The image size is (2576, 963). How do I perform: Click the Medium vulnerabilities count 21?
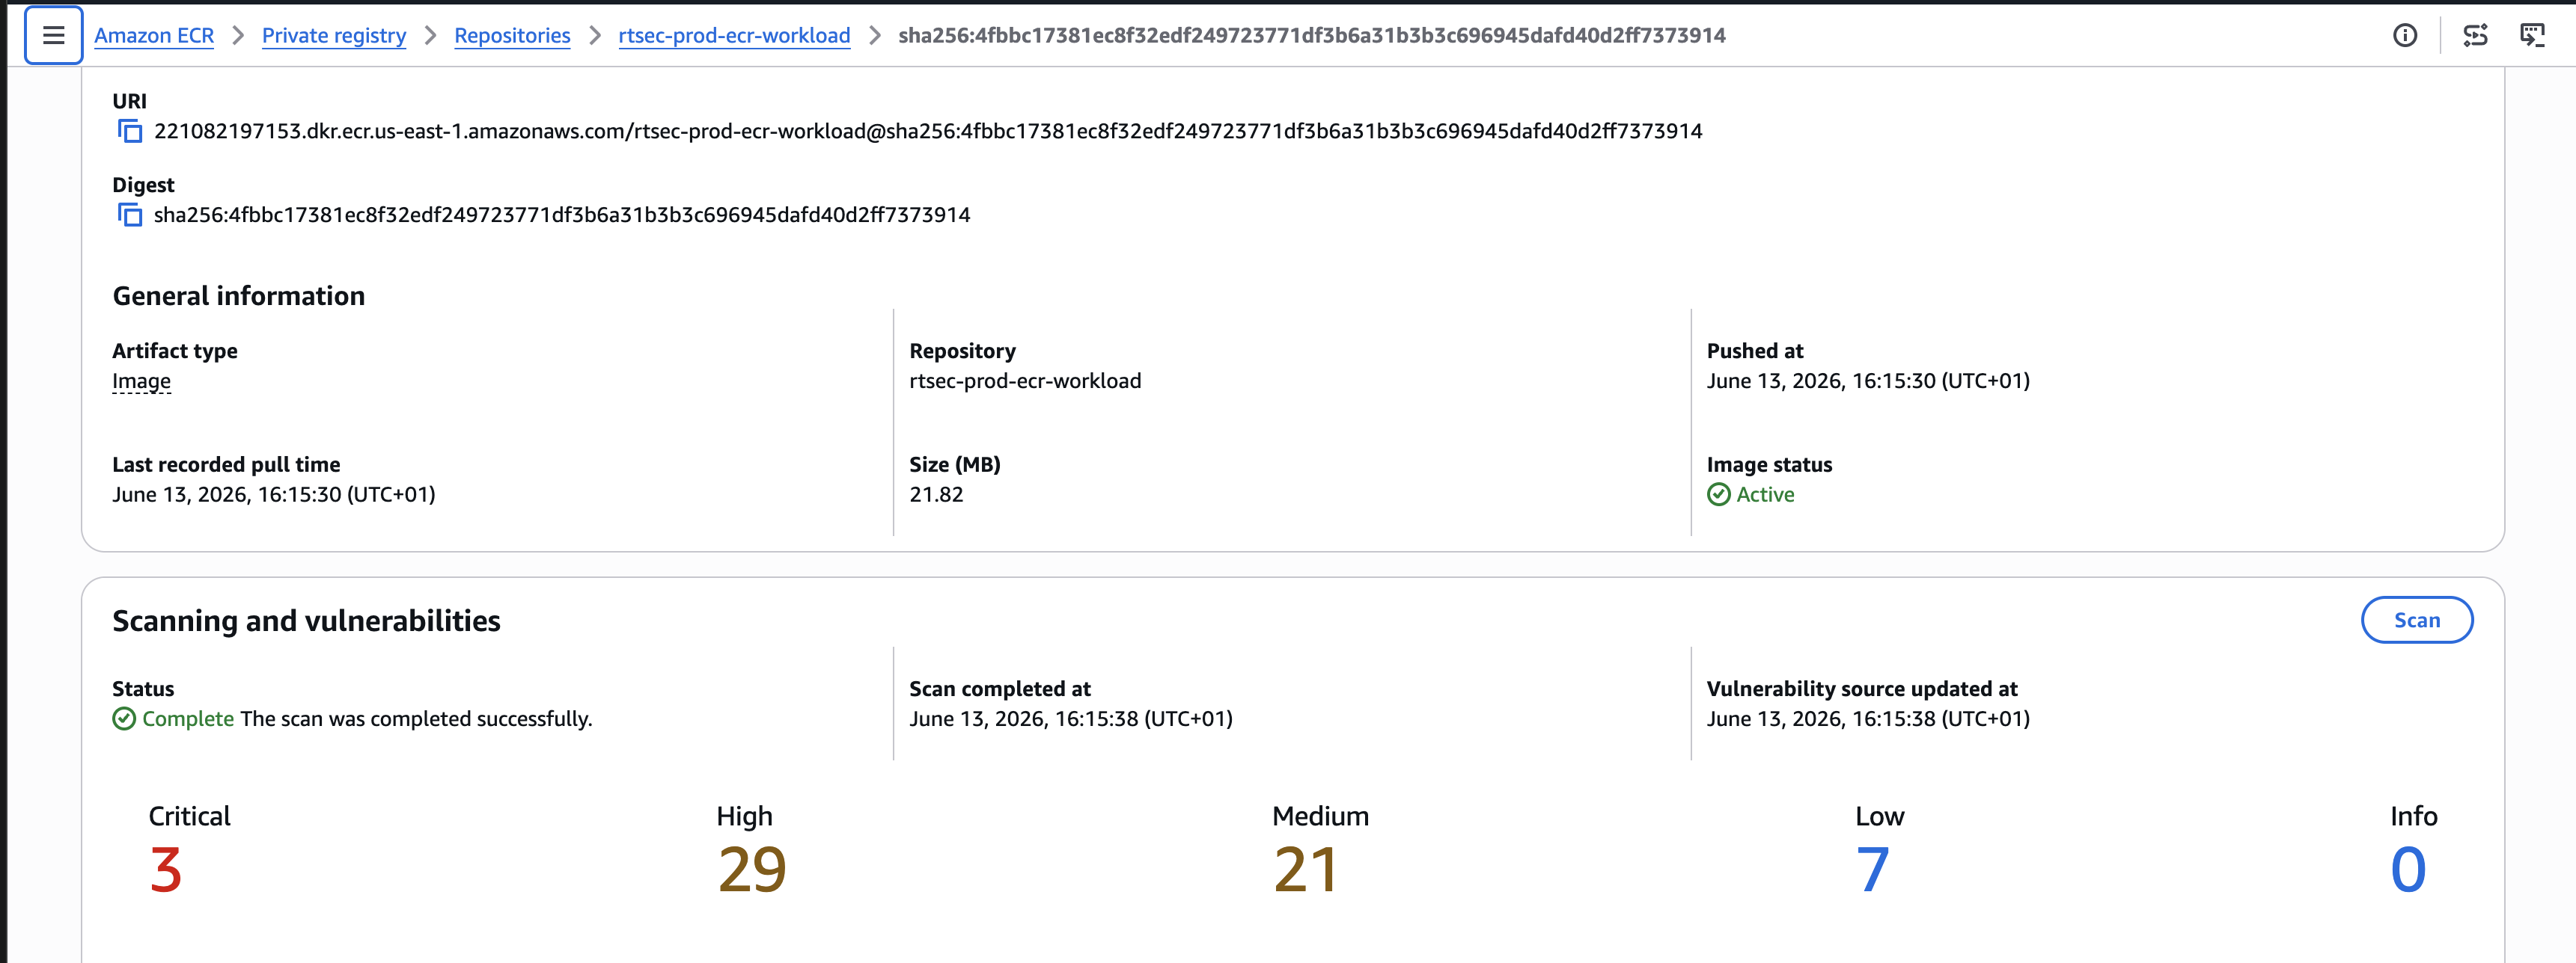click(1306, 869)
